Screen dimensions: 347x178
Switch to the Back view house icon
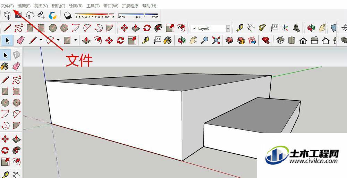click(326, 40)
